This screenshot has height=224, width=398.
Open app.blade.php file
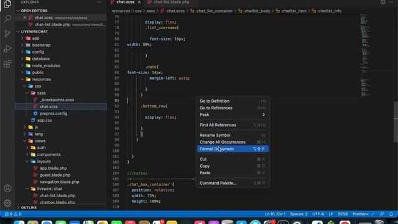tap(53, 169)
